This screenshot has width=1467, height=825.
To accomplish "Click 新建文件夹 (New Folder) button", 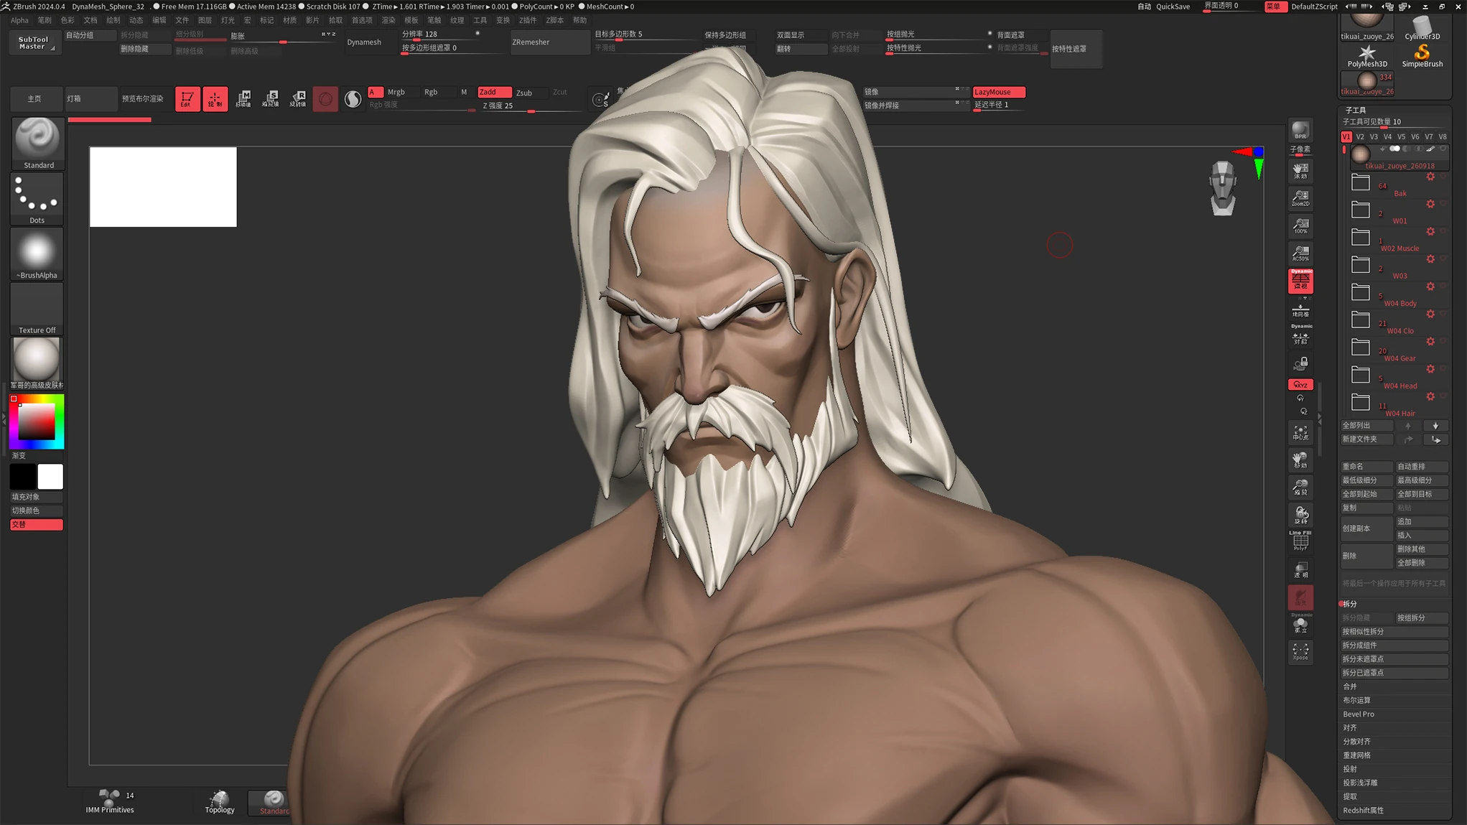I will [x=1366, y=439].
